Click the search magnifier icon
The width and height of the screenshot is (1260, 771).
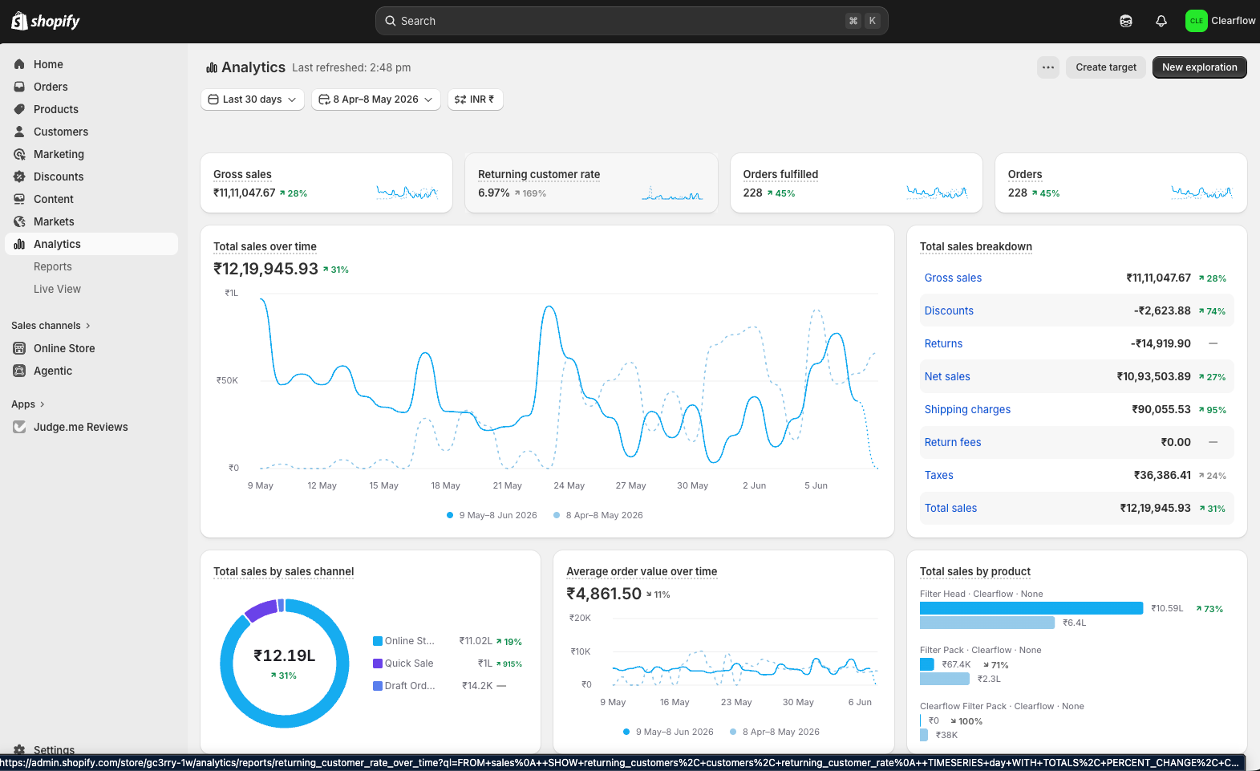(391, 21)
